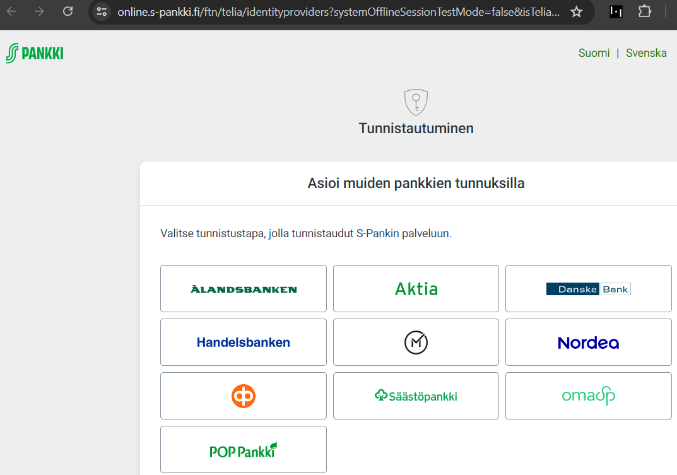Choose Handelsbanken for identification

(244, 342)
